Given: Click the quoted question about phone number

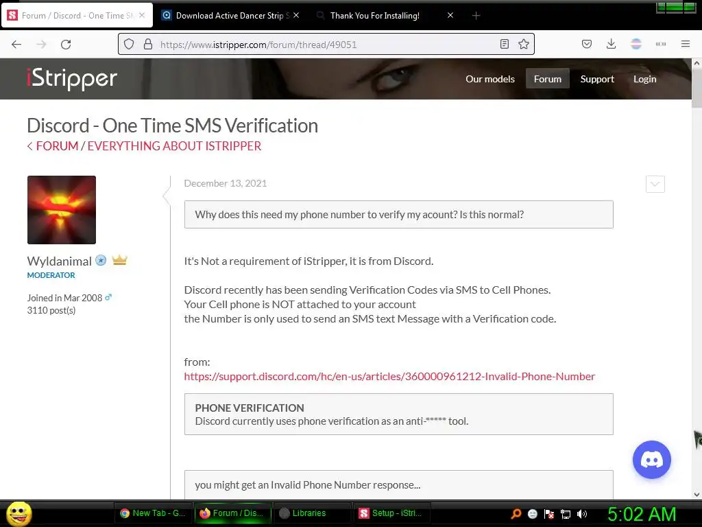Looking at the screenshot, I should (398, 214).
